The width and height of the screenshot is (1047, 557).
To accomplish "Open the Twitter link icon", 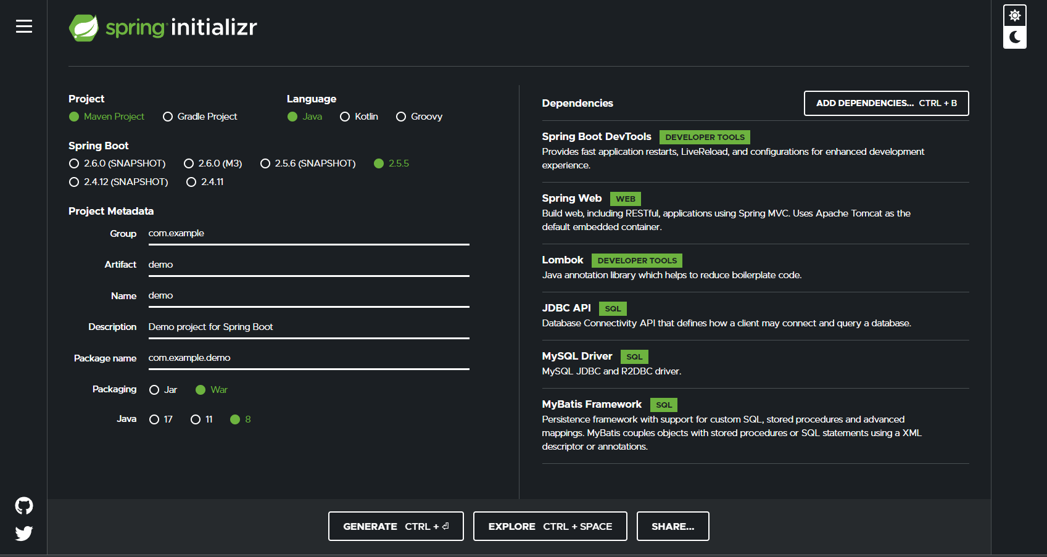I will point(24,533).
